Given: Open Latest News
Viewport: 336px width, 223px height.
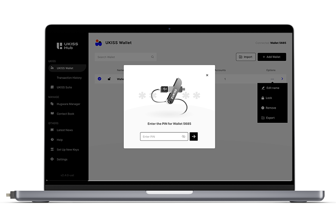Looking at the screenshot, I should pos(65,130).
